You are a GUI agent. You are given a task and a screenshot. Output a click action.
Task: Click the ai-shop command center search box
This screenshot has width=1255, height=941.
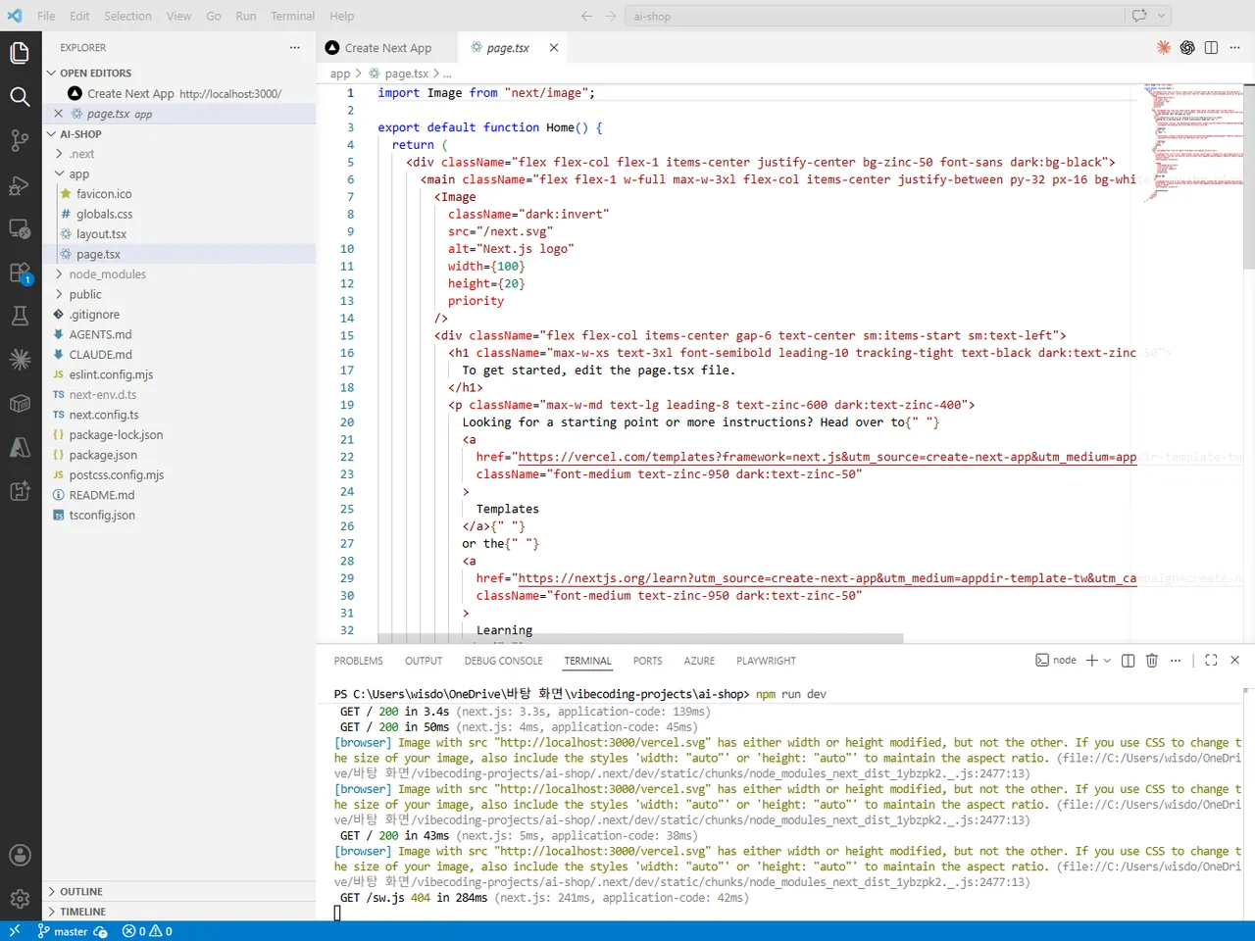pyautogui.click(x=873, y=16)
